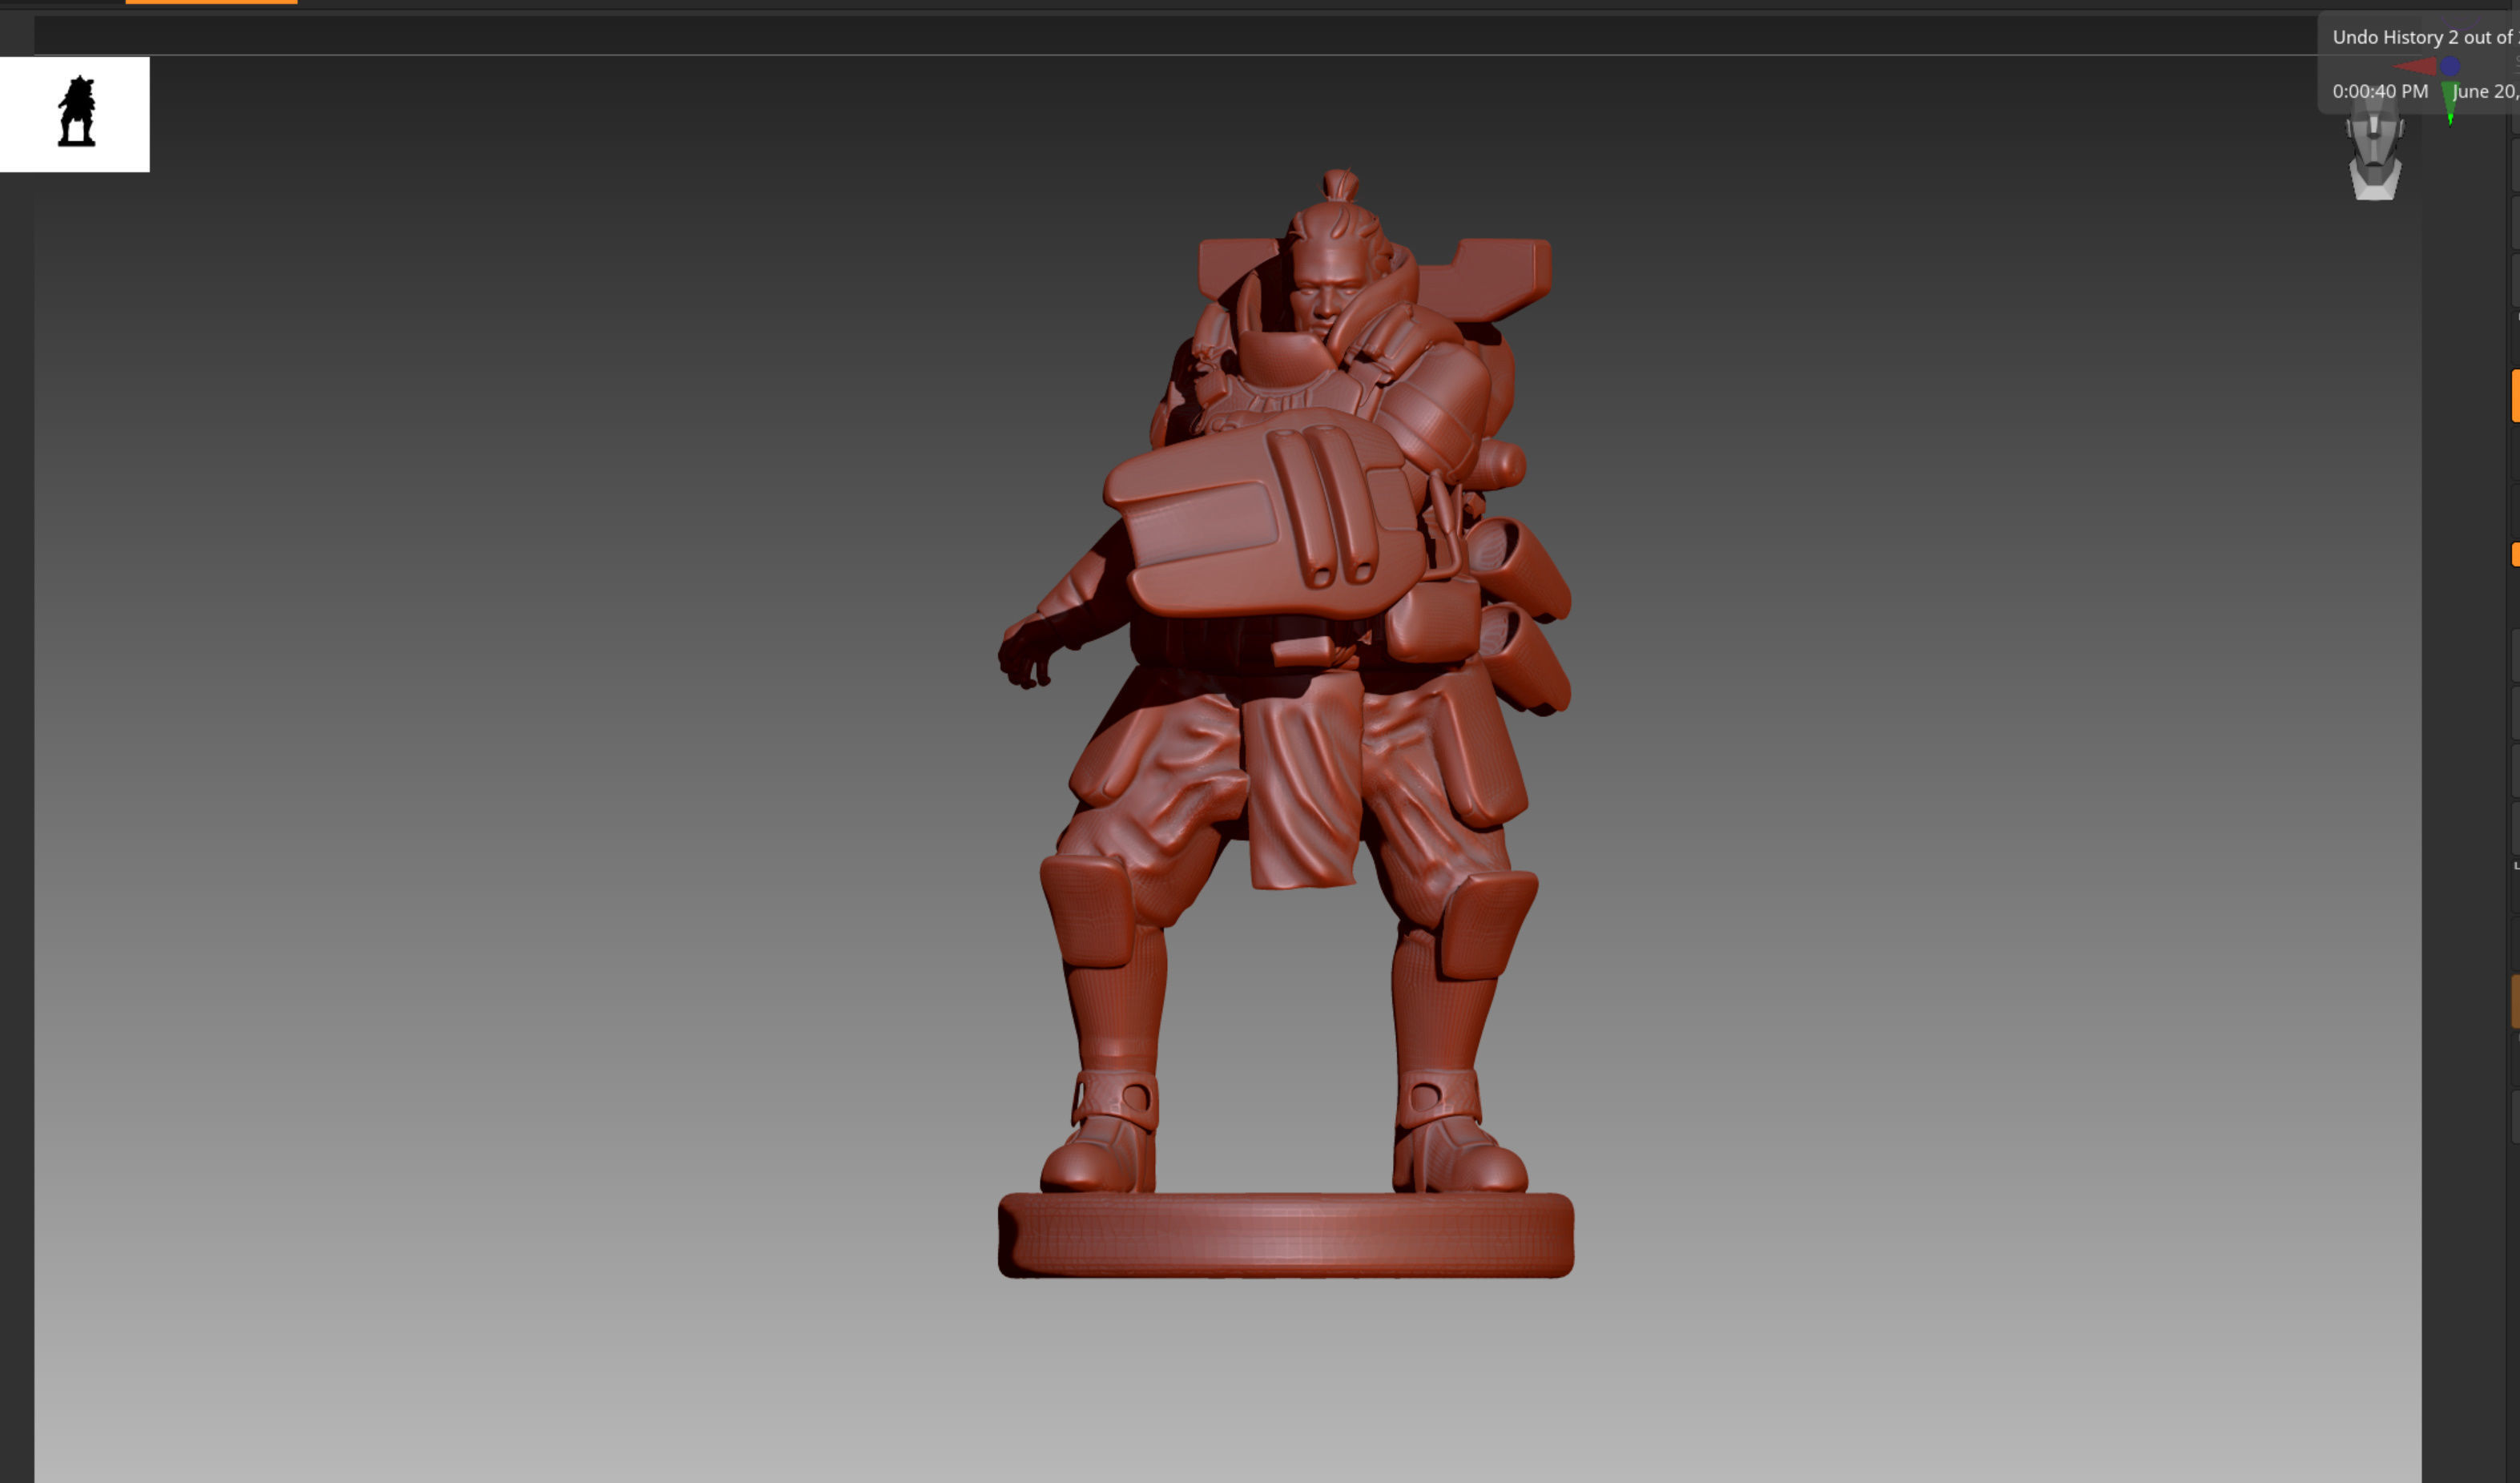The image size is (2520, 1483).
Task: Click the red samurai model in viewport
Action: [1285, 723]
